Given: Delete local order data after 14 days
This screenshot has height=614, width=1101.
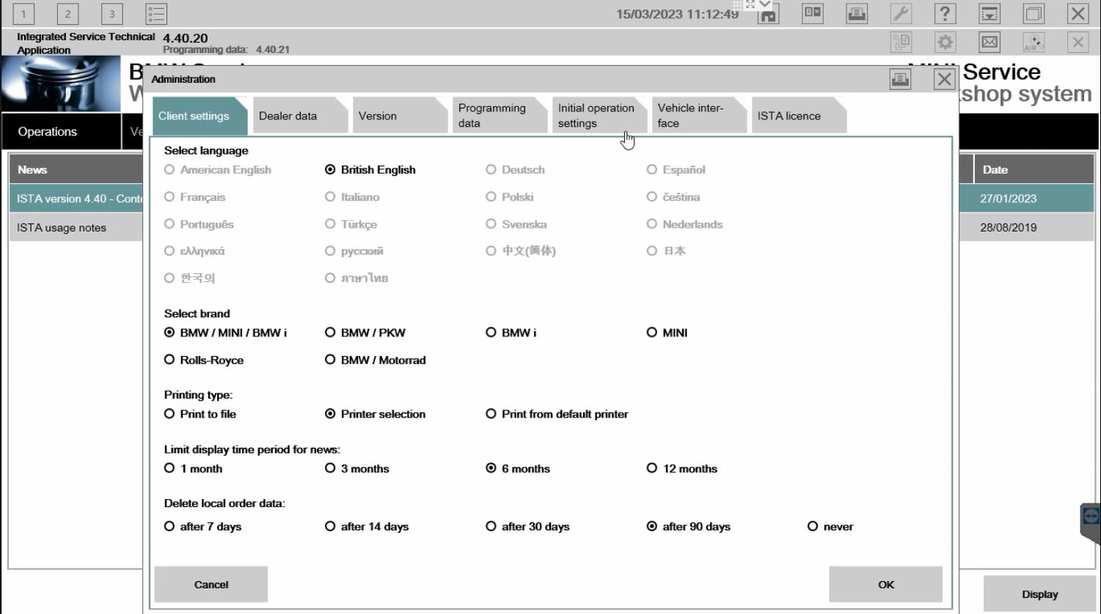Looking at the screenshot, I should coord(367,527).
